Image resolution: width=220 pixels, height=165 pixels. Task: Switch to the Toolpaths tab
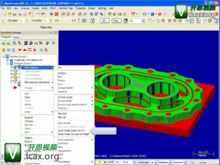point(6,37)
